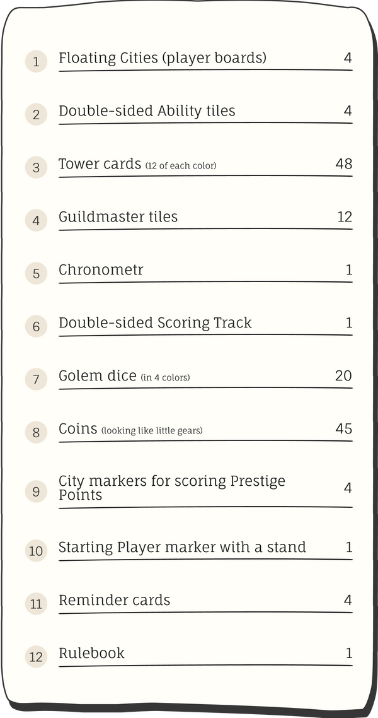Click the number 3 circle badge
Viewport: 378px width, 718px height.
tap(36, 167)
